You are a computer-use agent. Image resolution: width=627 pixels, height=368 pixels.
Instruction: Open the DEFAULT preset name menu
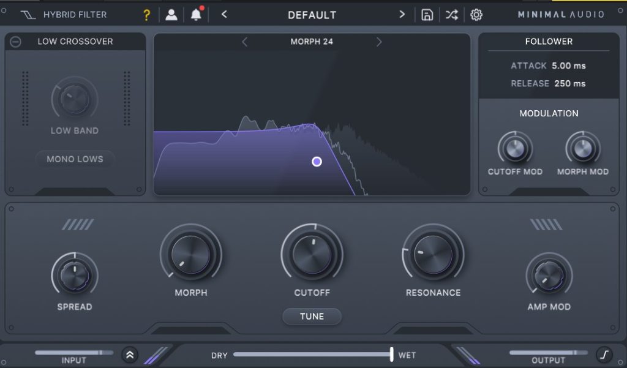click(x=312, y=15)
